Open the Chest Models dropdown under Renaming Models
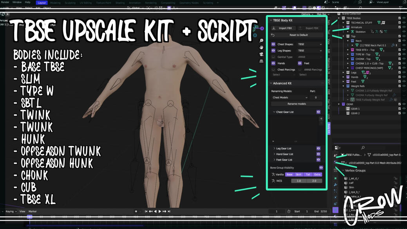407x229 pixels. 290,97
